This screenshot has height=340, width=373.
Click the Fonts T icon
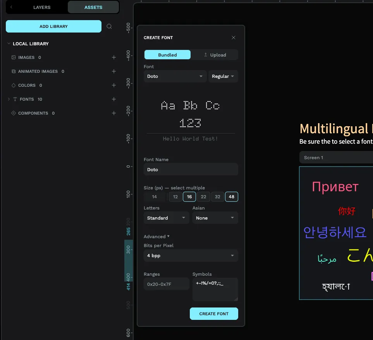pos(15,99)
